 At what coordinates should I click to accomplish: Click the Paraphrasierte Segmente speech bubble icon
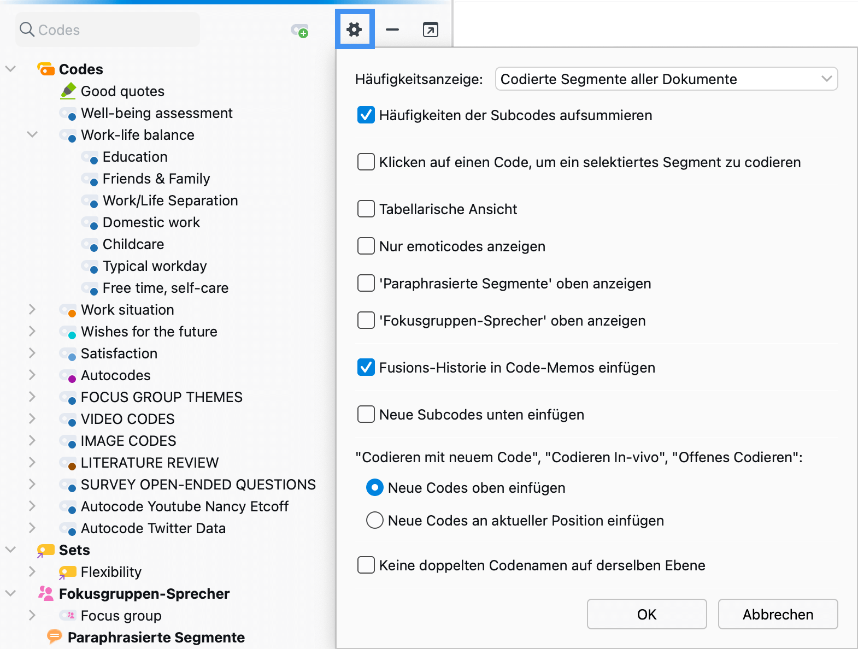[54, 636]
